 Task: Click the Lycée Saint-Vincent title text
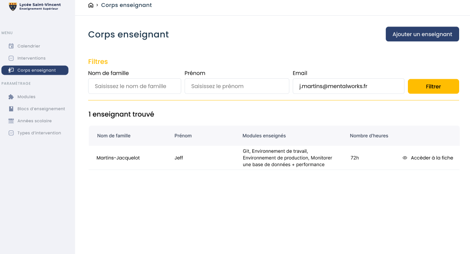[x=40, y=5]
